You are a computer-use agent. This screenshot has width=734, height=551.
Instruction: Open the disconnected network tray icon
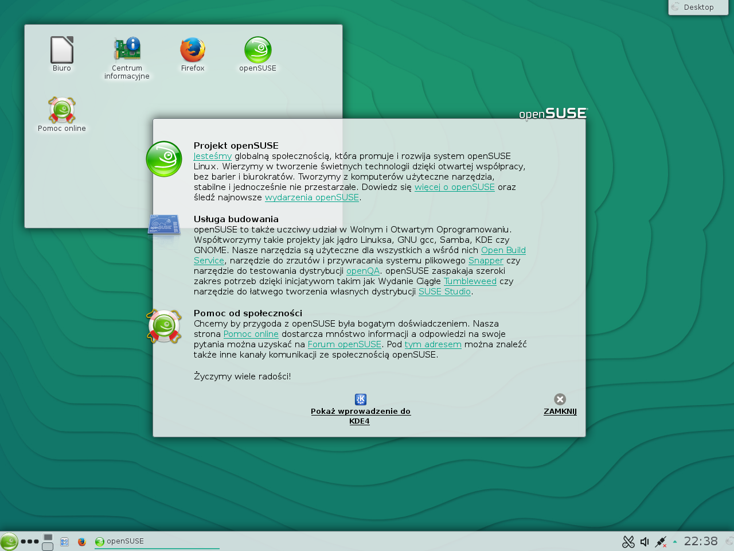(661, 541)
